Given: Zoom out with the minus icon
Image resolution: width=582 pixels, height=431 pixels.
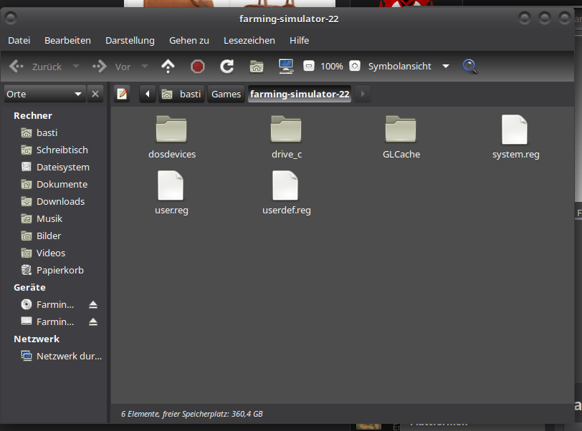Looking at the screenshot, I should tap(309, 66).
